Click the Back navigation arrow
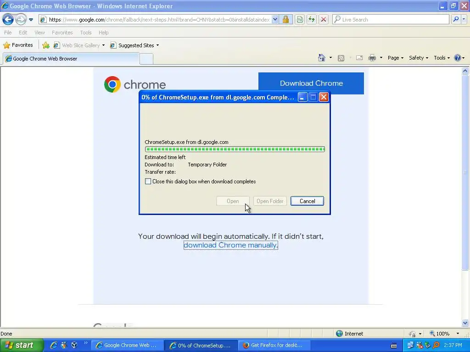The image size is (470, 352). (8, 19)
